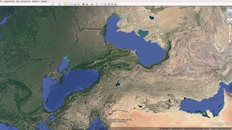
Task: Click the down arrow on Look joystick
Action: 229,14
